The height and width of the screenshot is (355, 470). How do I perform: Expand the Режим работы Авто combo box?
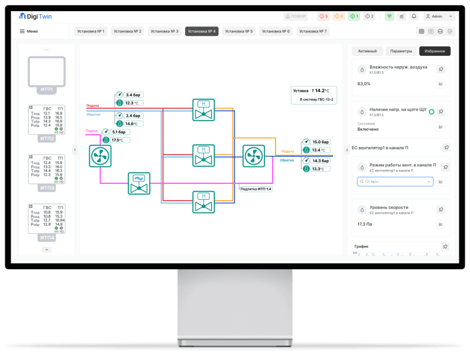click(395, 182)
